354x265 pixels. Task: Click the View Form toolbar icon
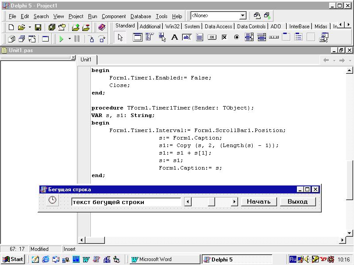22,39
